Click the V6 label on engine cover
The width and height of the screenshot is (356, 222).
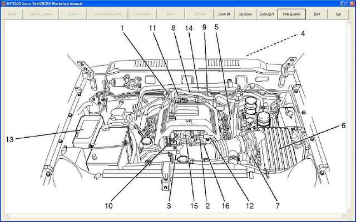pos(189,120)
